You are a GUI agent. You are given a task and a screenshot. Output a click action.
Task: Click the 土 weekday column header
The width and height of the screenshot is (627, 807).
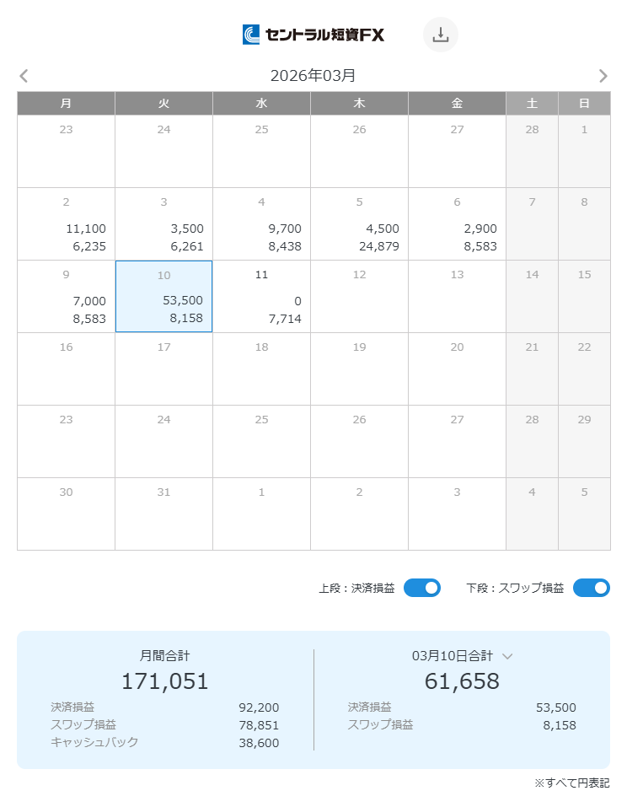point(532,103)
